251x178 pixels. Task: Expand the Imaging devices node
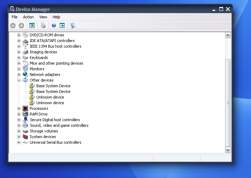(19, 52)
